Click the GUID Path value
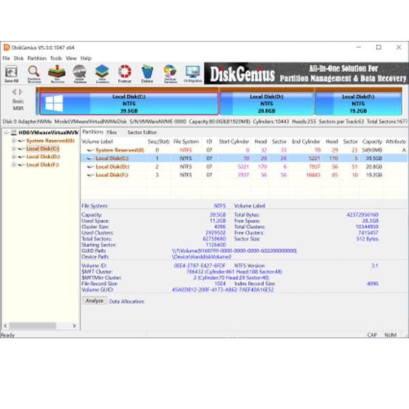This screenshot has height=409, width=409. click(234, 251)
